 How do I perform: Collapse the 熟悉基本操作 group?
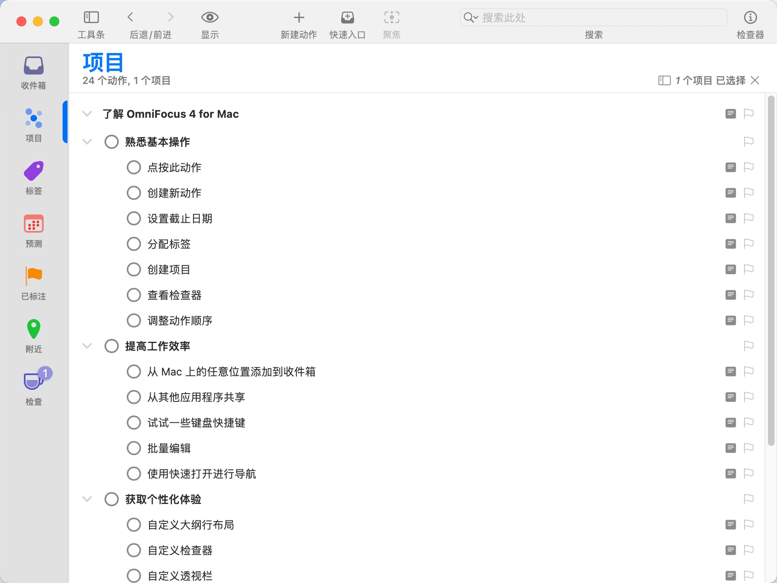[87, 142]
